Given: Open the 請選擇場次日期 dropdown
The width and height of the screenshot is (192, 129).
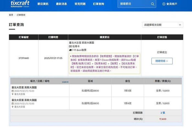Looking at the screenshot, I should coord(162,25).
